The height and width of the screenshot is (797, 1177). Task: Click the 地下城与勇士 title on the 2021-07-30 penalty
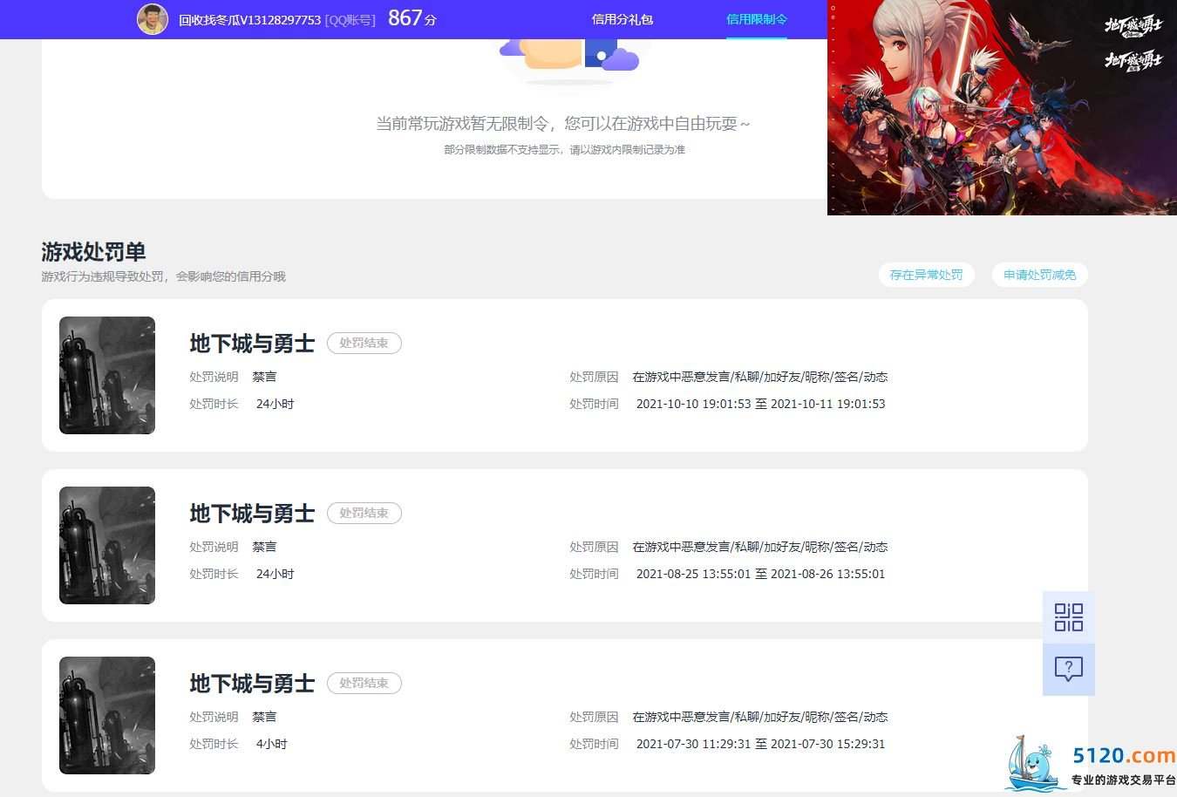252,684
